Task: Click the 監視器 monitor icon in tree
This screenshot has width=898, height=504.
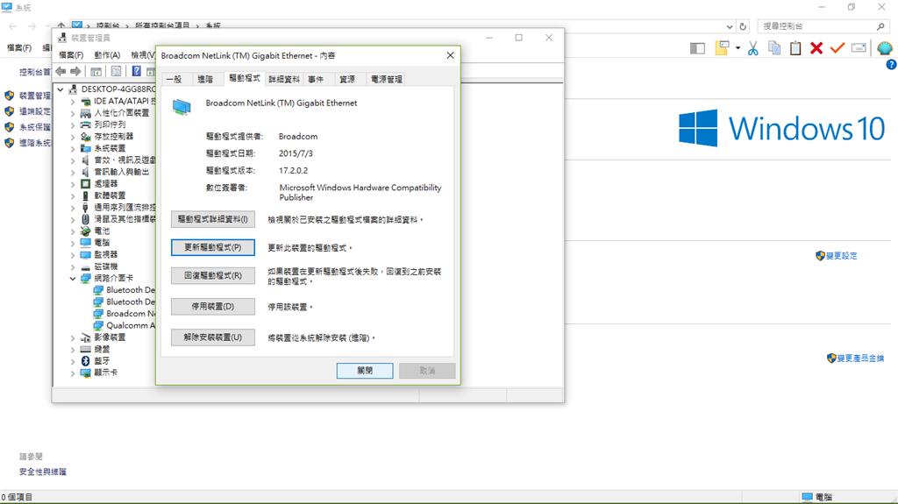Action: (85, 254)
